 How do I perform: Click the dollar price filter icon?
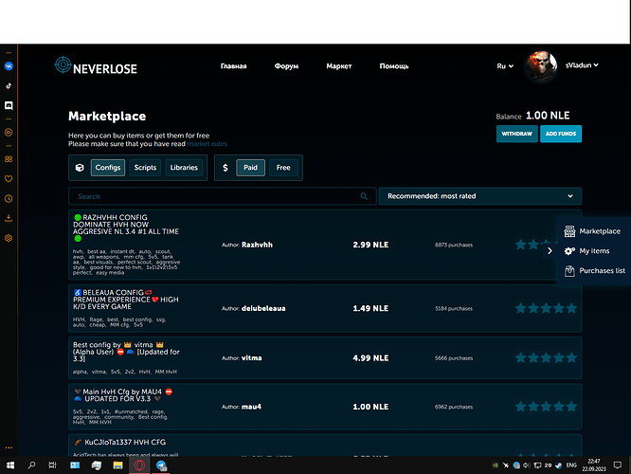pos(225,168)
